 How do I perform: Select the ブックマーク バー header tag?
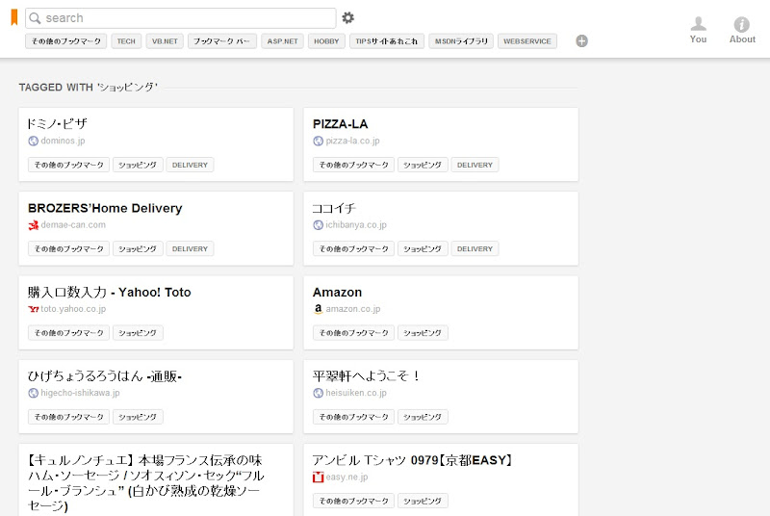[x=222, y=41]
